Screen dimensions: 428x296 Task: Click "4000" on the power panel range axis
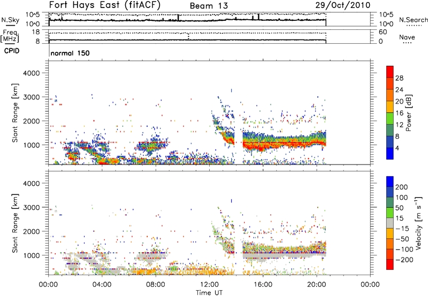click(31, 73)
